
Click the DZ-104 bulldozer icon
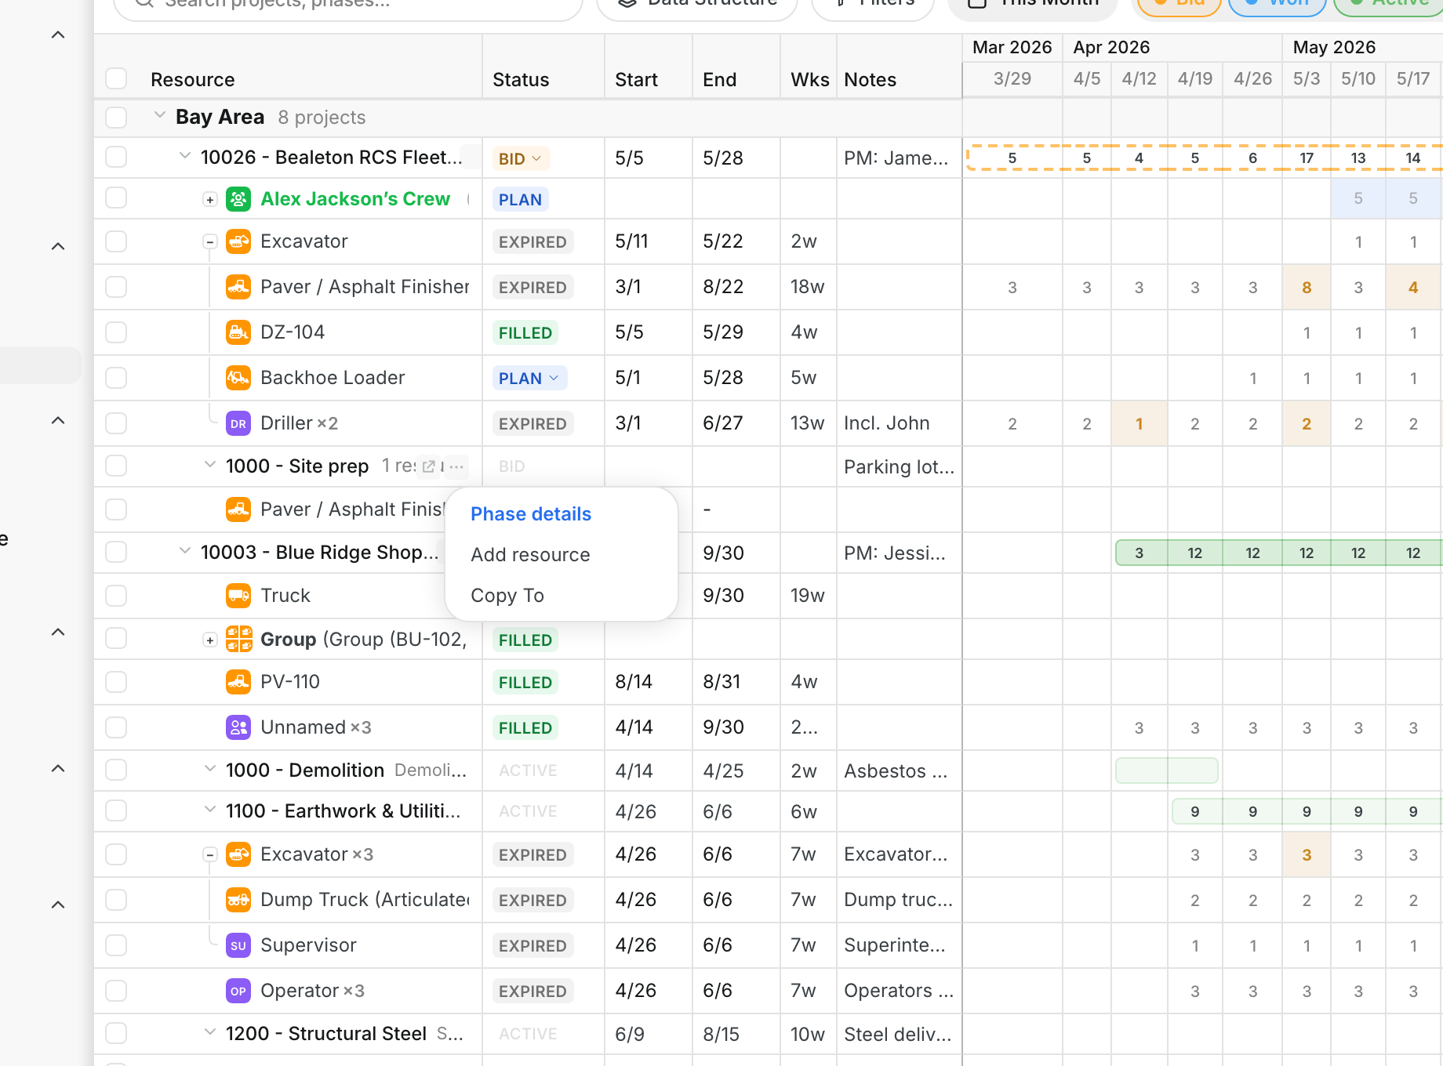[238, 332]
